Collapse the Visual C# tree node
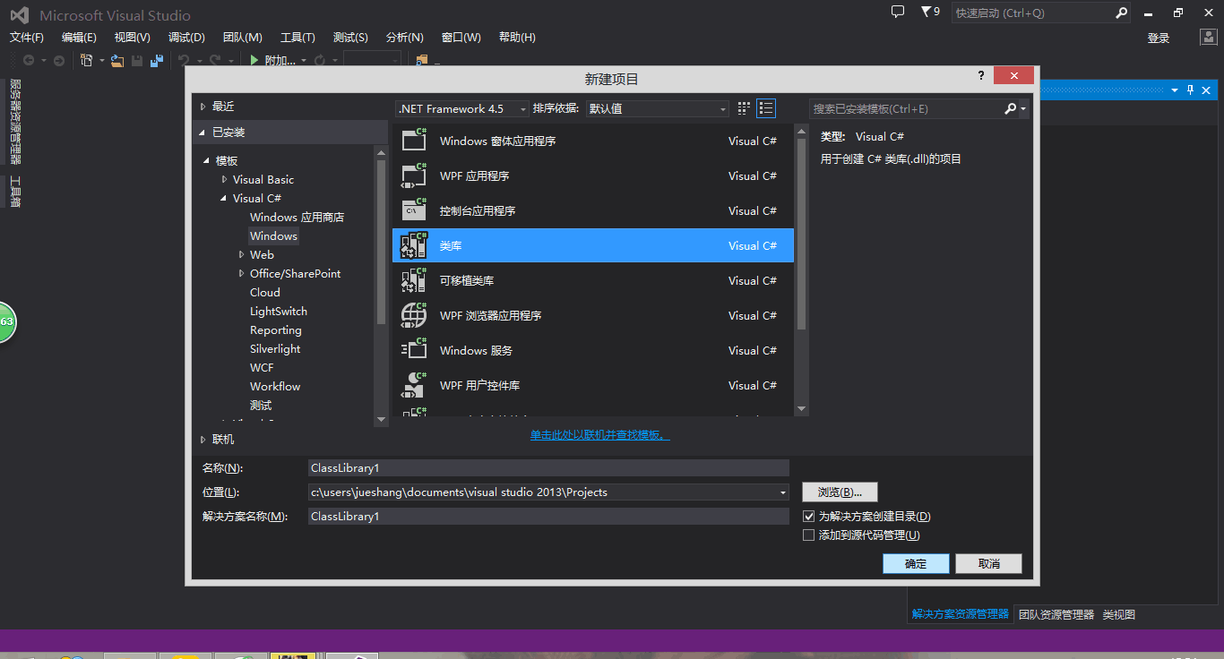 [x=225, y=198]
